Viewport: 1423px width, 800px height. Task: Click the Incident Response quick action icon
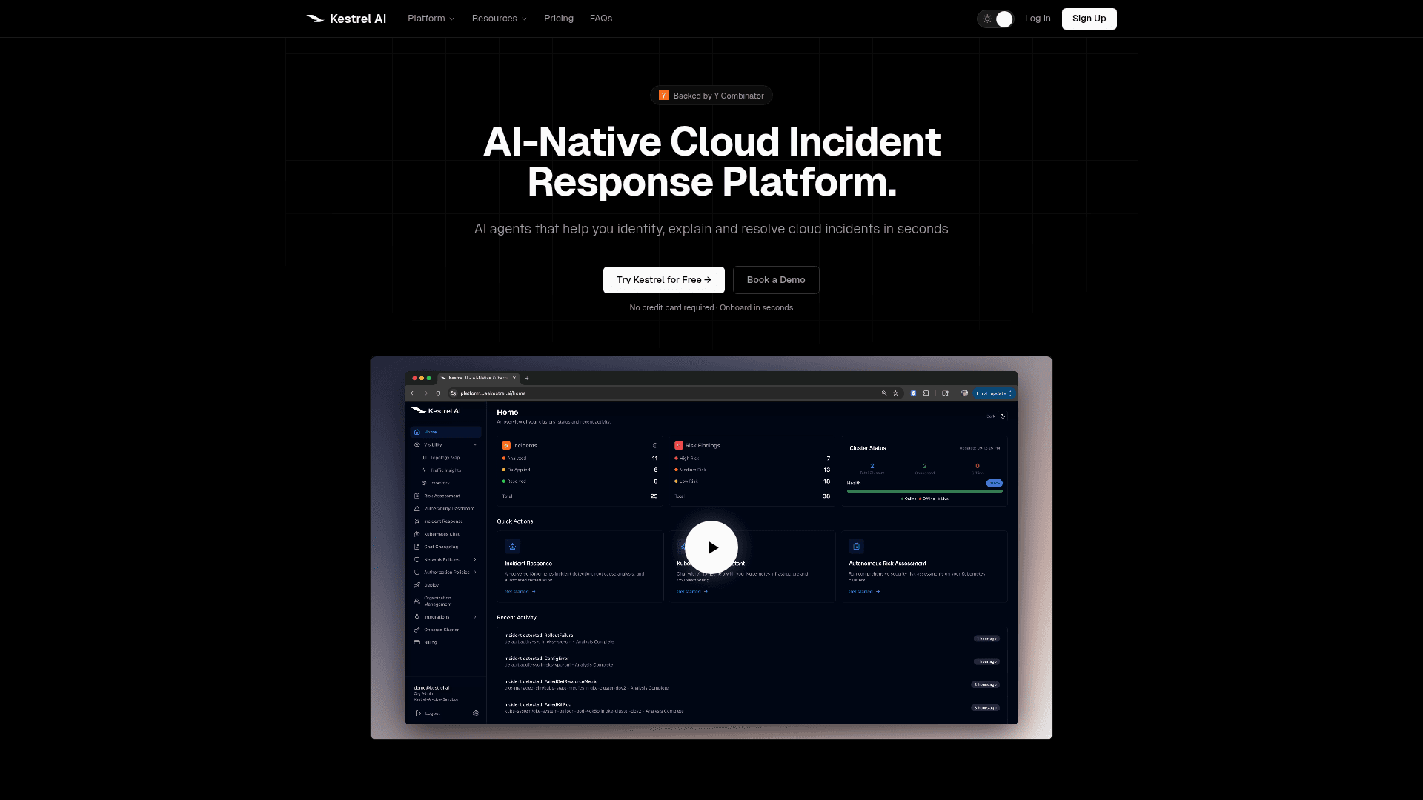[x=512, y=547]
